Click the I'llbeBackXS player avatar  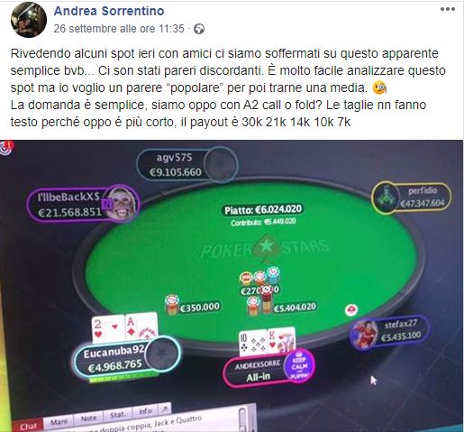pyautogui.click(x=121, y=204)
